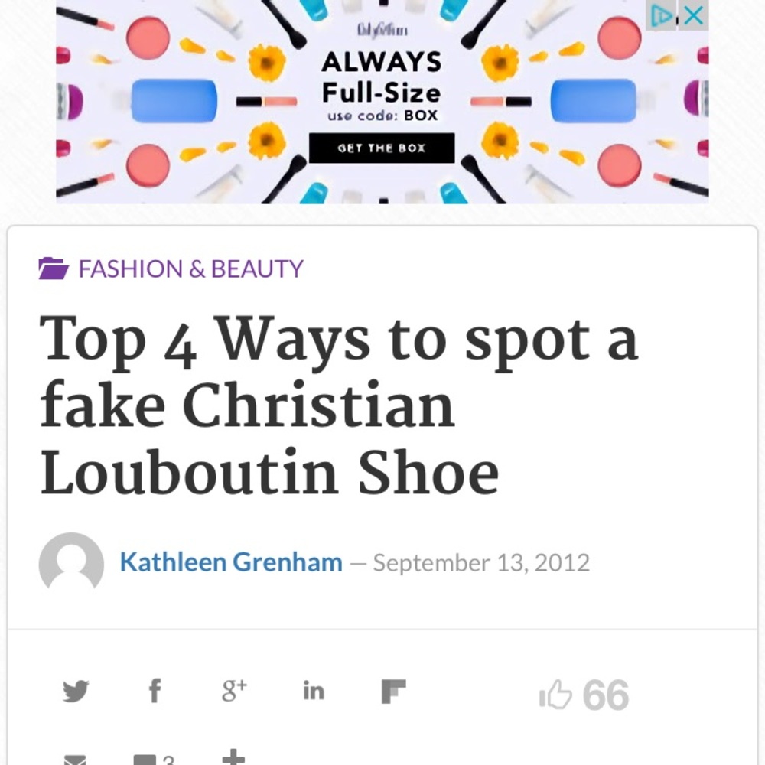Share the article on Flipboard
This screenshot has height=765, width=765.
[393, 691]
